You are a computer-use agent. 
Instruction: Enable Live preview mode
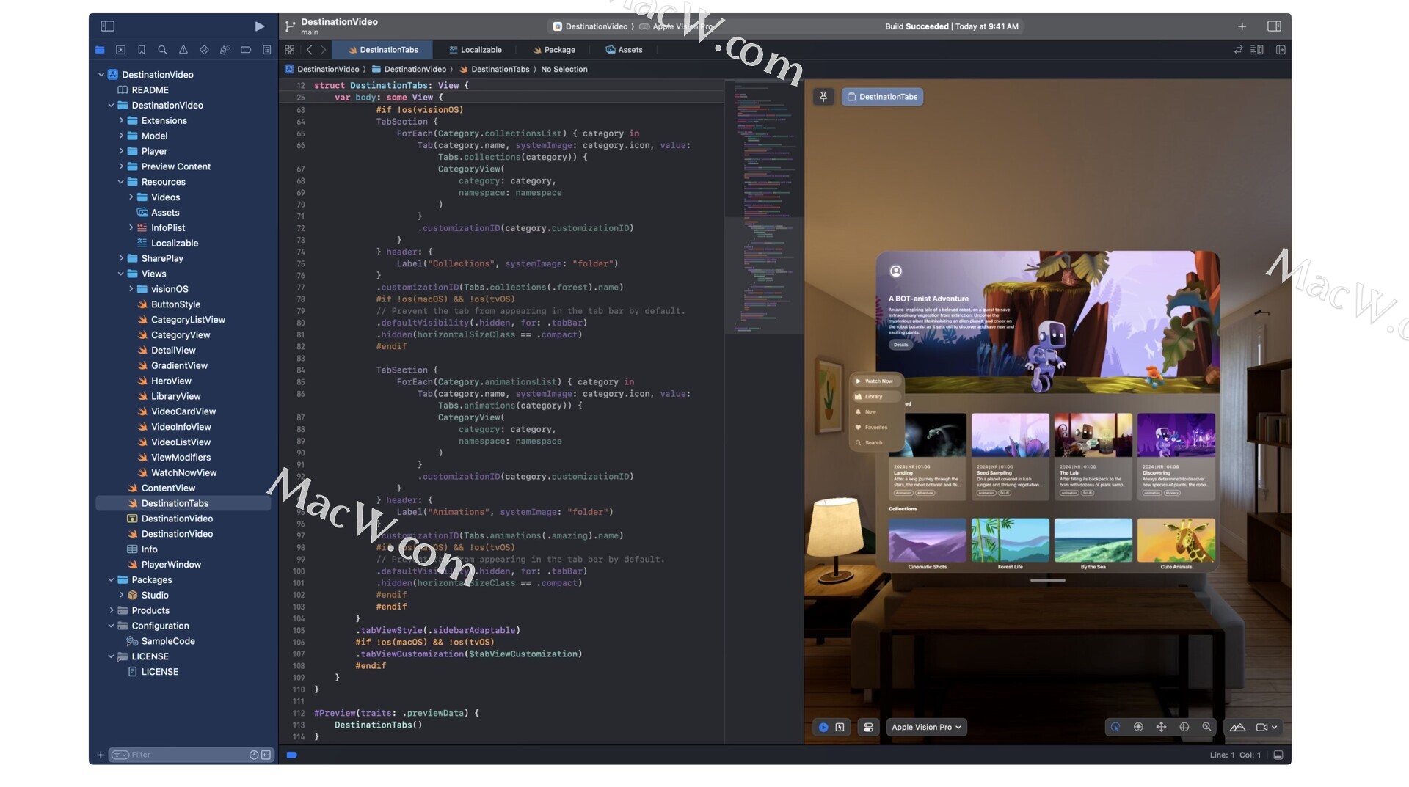(823, 727)
